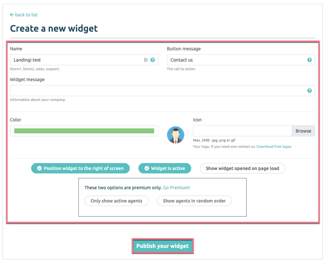Open help for the Button message field
The width and height of the screenshot is (325, 260).
click(x=309, y=60)
